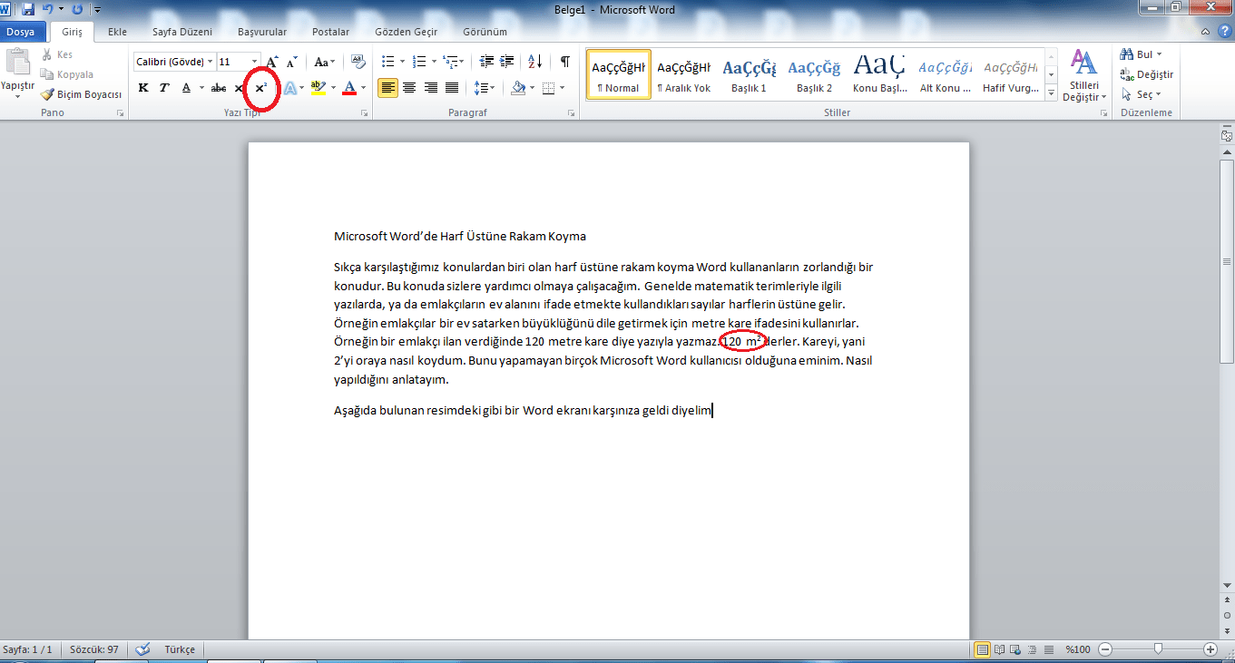
Task: Click the Save icon in quick access toolbar
Action: pyautogui.click(x=27, y=9)
